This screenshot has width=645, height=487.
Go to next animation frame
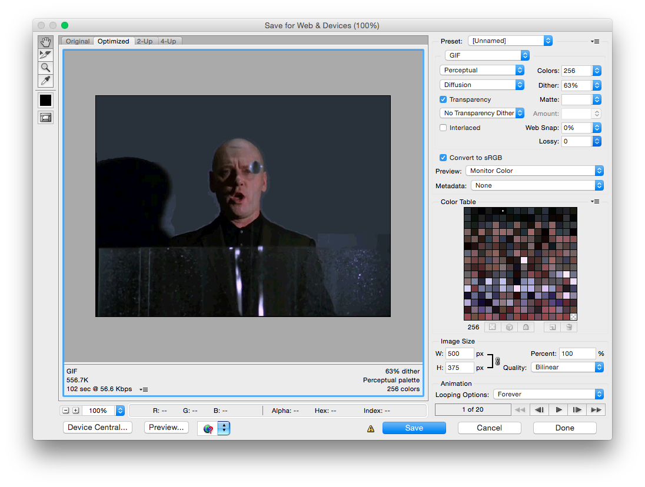pyautogui.click(x=577, y=410)
